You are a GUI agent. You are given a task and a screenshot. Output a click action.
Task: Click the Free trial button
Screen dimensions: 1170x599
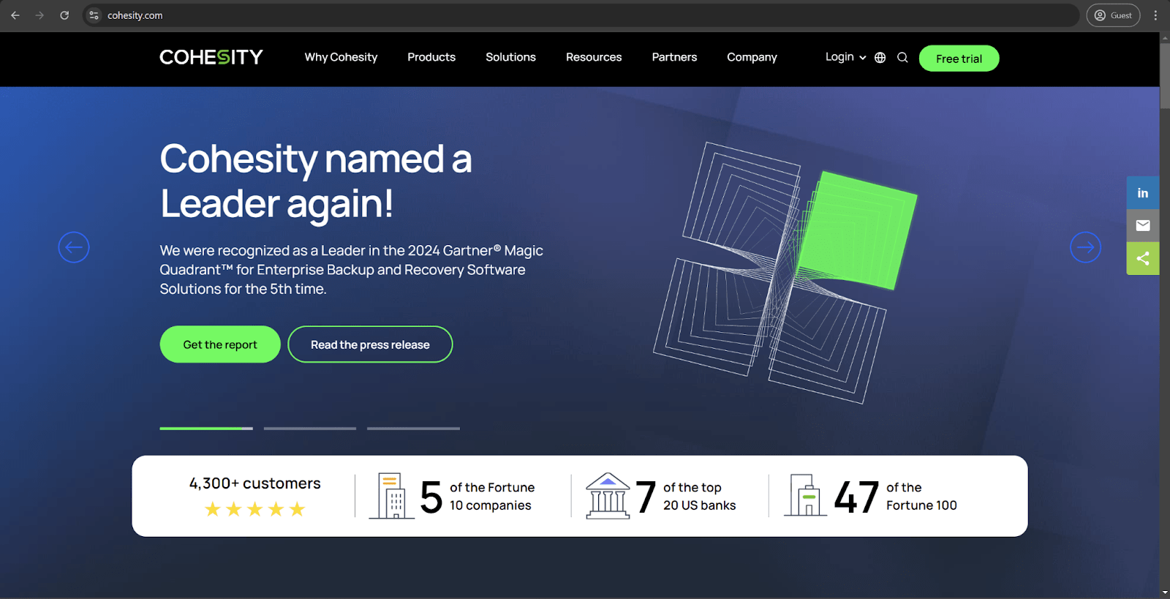pyautogui.click(x=958, y=59)
